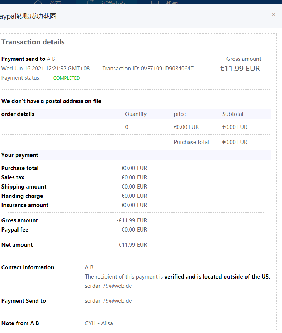
Task: Open the 首页 home tab
Action: [55, 3]
